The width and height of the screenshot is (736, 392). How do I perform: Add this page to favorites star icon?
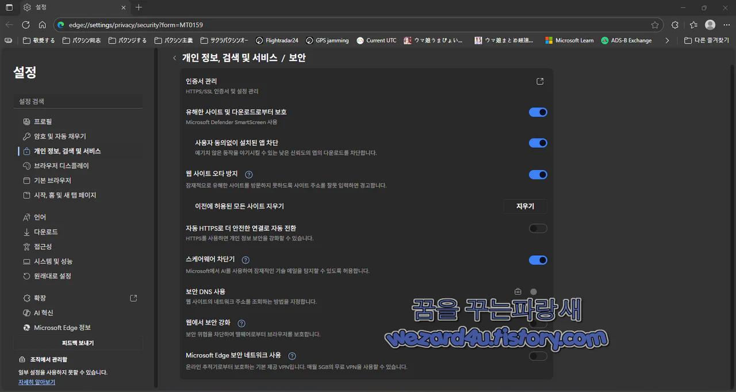tap(655, 25)
